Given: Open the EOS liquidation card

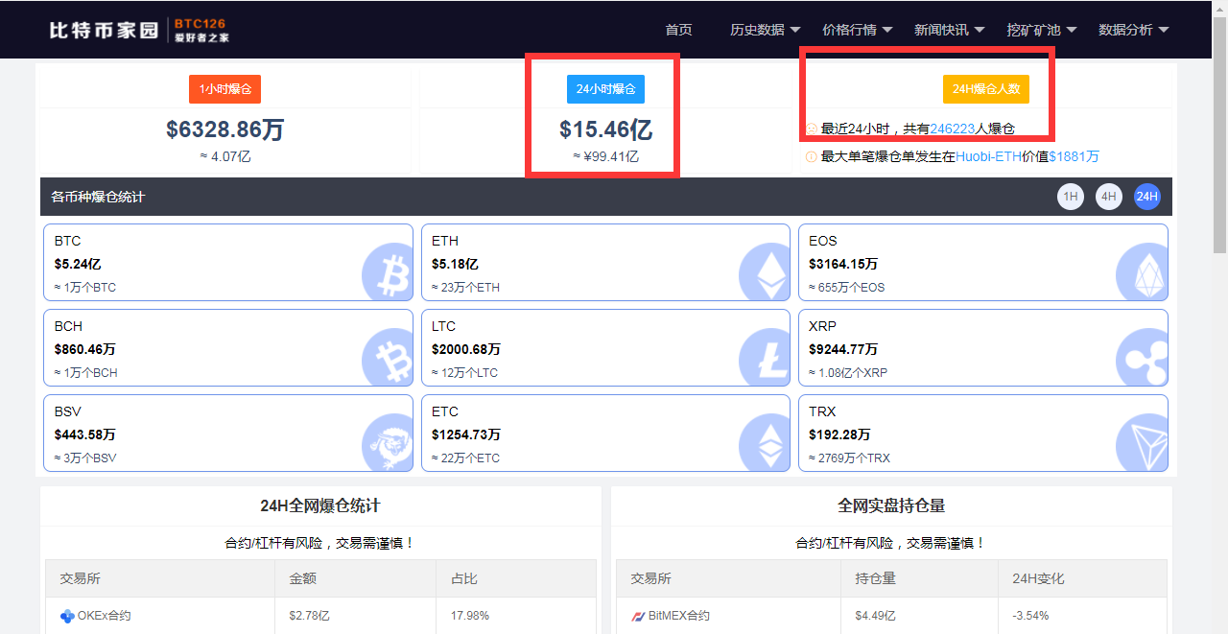Looking at the screenshot, I should click(983, 263).
